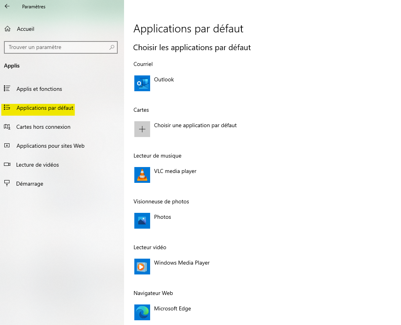This screenshot has height=325, width=401.
Task: Click the Lecteur vidéo label
Action: coord(150,247)
